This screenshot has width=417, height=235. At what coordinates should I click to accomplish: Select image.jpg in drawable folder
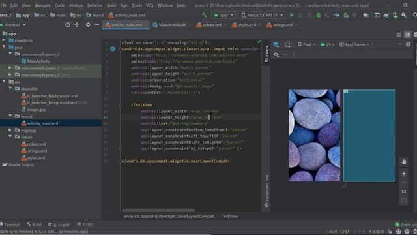click(33, 110)
